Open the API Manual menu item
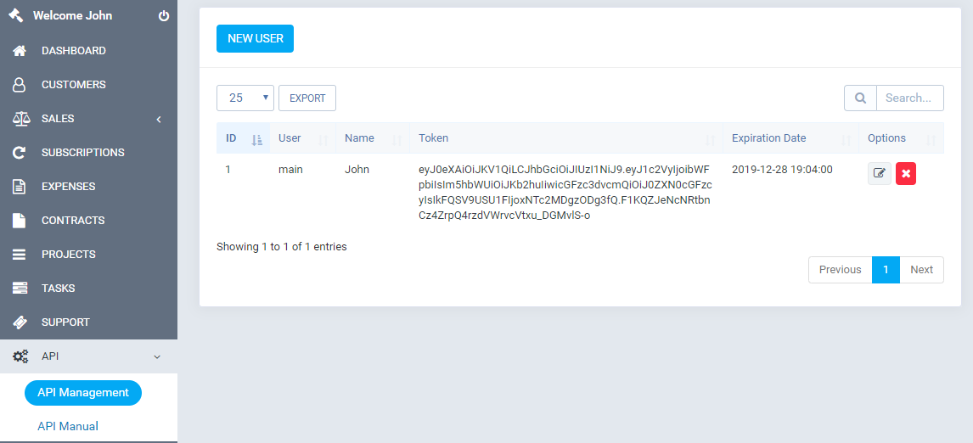Screen dimensions: 973x443 (68, 426)
